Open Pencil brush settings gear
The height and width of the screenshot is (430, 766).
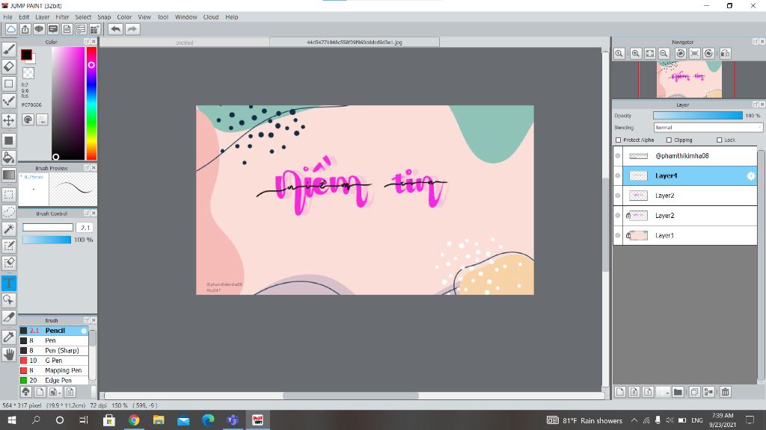[x=84, y=331]
